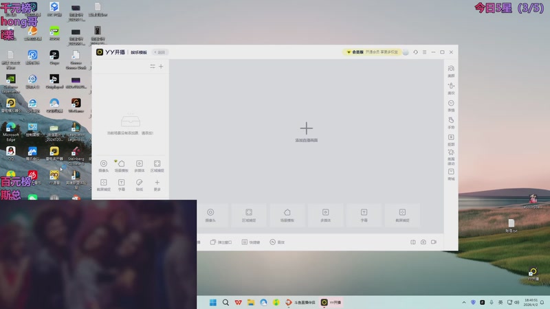Open customer service headset icon in the title bar
550x309 pixels.
(x=416, y=52)
